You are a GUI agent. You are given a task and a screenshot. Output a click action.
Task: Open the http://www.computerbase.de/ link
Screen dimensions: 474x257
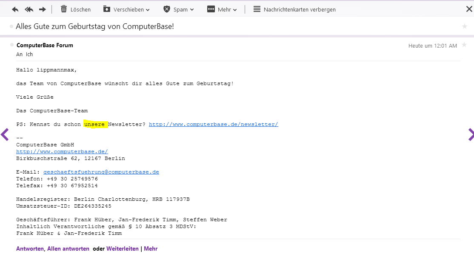62,151
